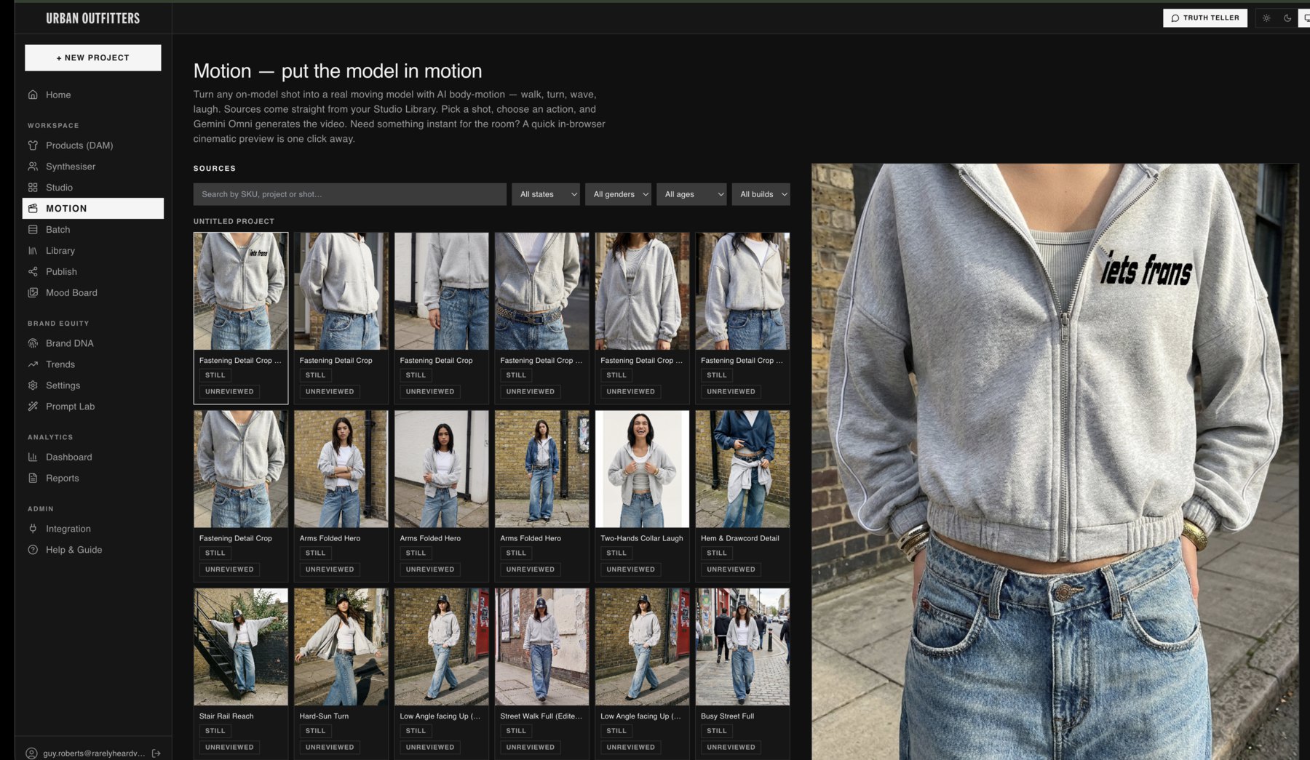Click UNREVIEWED badge on Street Walk Full
Viewport: 1310px width, 760px height.
(531, 748)
